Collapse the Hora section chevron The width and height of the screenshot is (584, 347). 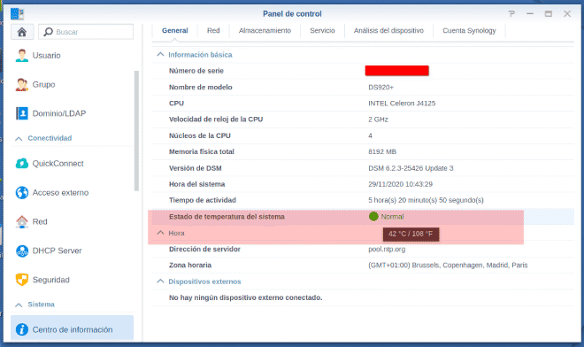[x=160, y=233]
